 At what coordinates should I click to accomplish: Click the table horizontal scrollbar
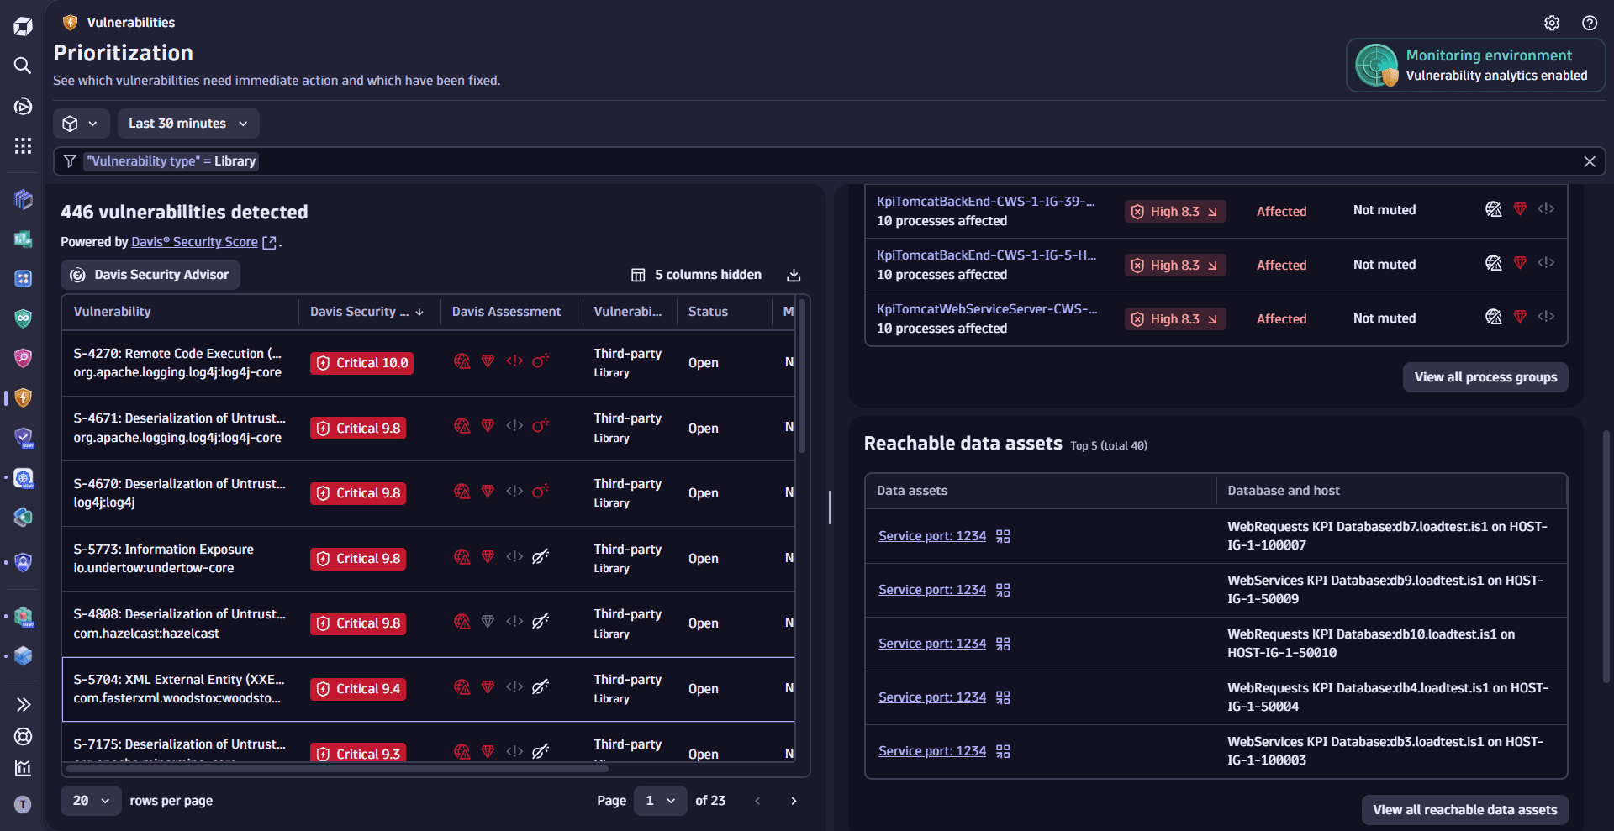(x=336, y=768)
